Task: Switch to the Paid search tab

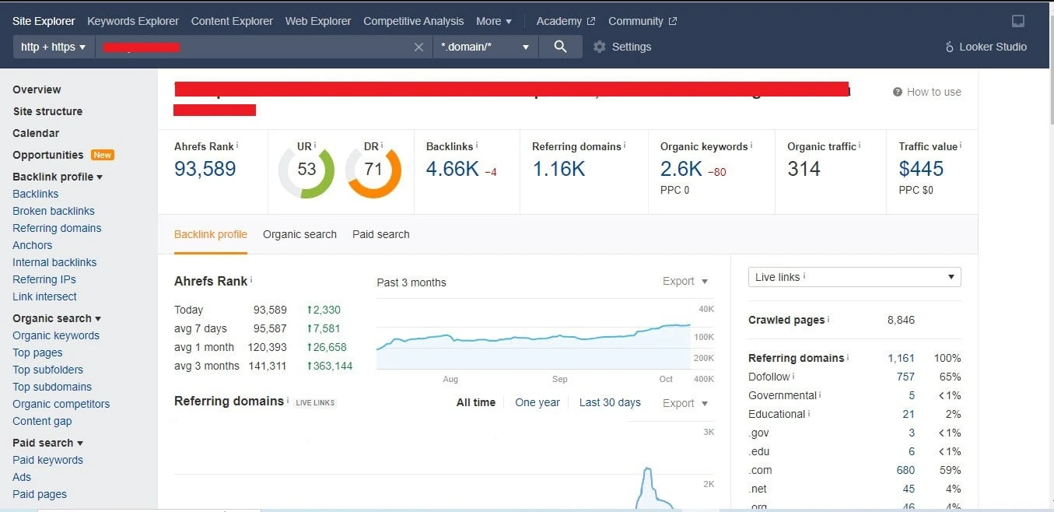Action: [x=381, y=234]
